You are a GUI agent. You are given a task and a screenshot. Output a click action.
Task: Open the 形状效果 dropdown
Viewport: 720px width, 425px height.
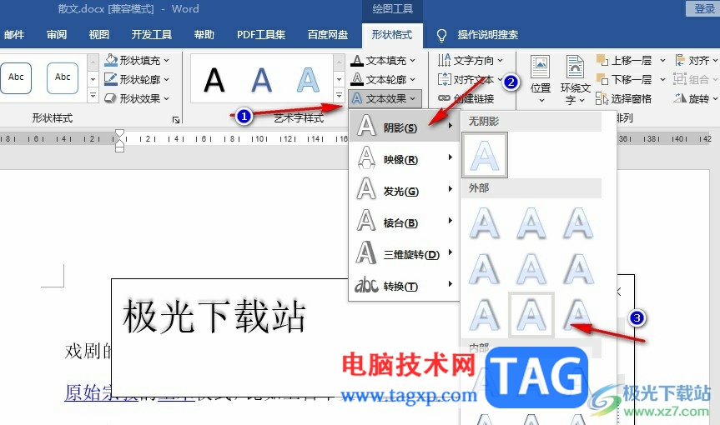pyautogui.click(x=138, y=98)
